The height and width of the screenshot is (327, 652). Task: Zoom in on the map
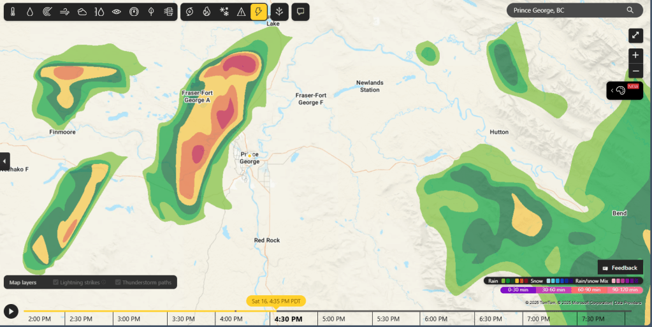635,55
